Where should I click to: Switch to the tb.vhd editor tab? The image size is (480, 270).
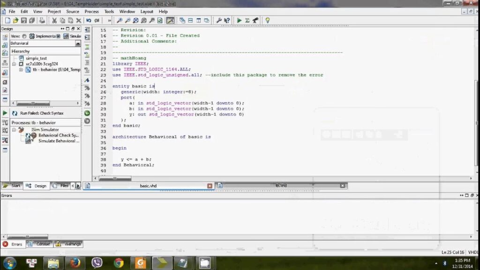tap(281, 186)
